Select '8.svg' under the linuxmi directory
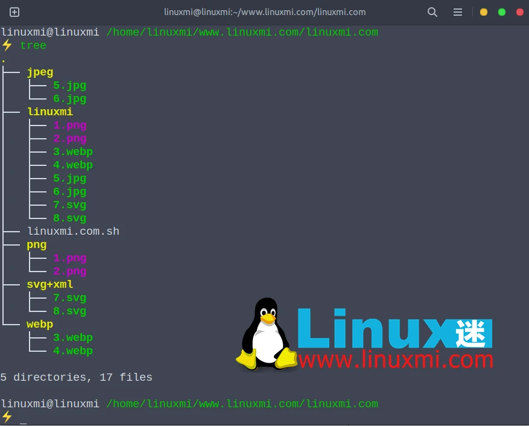Viewport: 529px width, 426px height. [x=69, y=218]
